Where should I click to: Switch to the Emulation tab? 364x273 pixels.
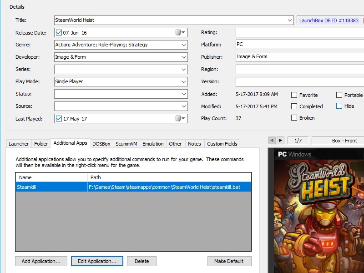click(x=153, y=144)
